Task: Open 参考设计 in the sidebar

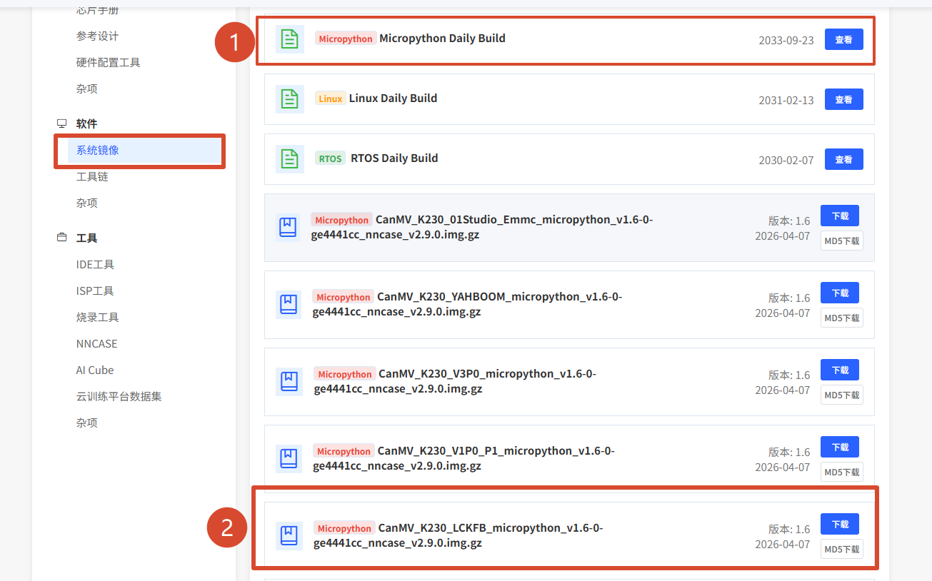Action: click(98, 36)
